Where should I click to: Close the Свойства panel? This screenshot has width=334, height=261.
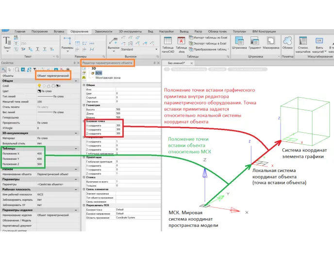[78, 63]
